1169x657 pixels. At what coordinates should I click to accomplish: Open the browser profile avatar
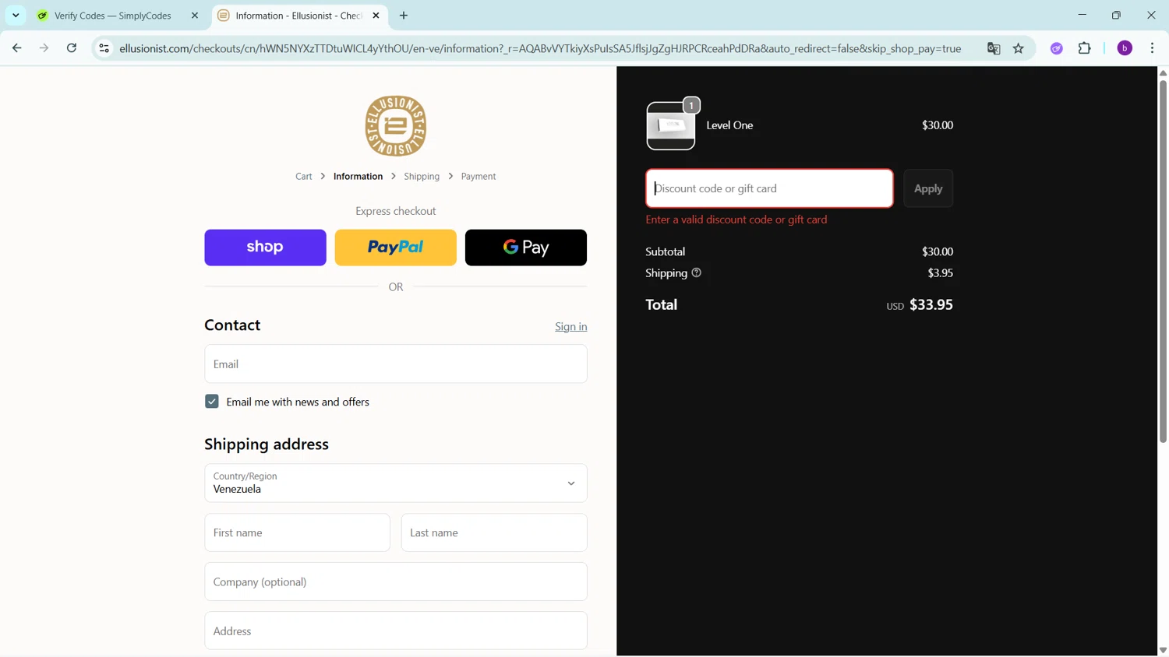coord(1125,48)
